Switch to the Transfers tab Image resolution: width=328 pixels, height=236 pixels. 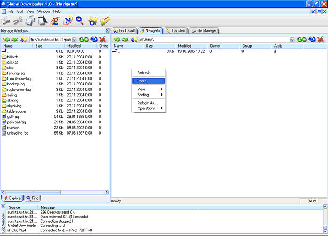[176, 30]
